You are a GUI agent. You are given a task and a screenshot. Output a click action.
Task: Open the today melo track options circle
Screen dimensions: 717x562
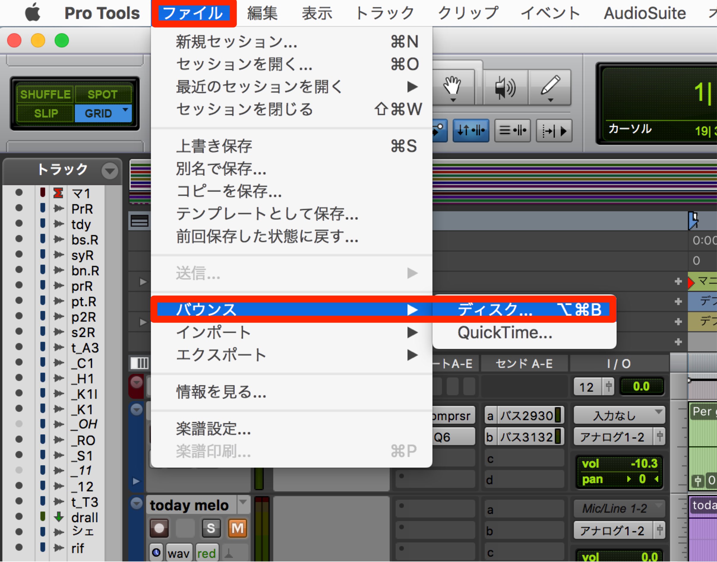(x=136, y=504)
